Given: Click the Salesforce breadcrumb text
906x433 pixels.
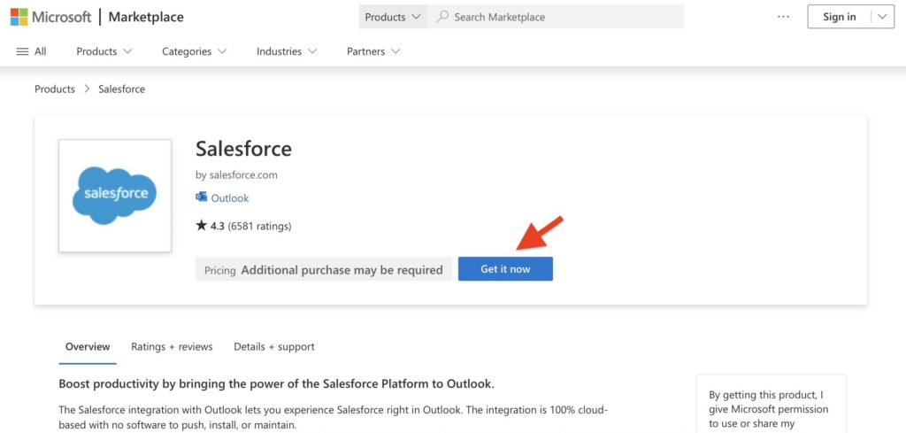Looking at the screenshot, I should (121, 89).
